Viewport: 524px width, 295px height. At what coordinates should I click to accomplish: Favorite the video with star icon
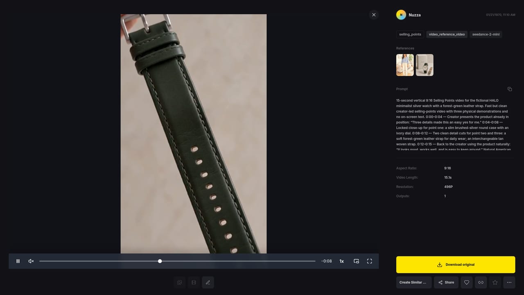495,282
